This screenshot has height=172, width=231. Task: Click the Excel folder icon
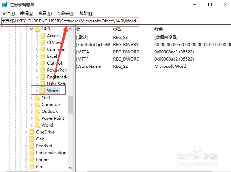tap(43, 56)
